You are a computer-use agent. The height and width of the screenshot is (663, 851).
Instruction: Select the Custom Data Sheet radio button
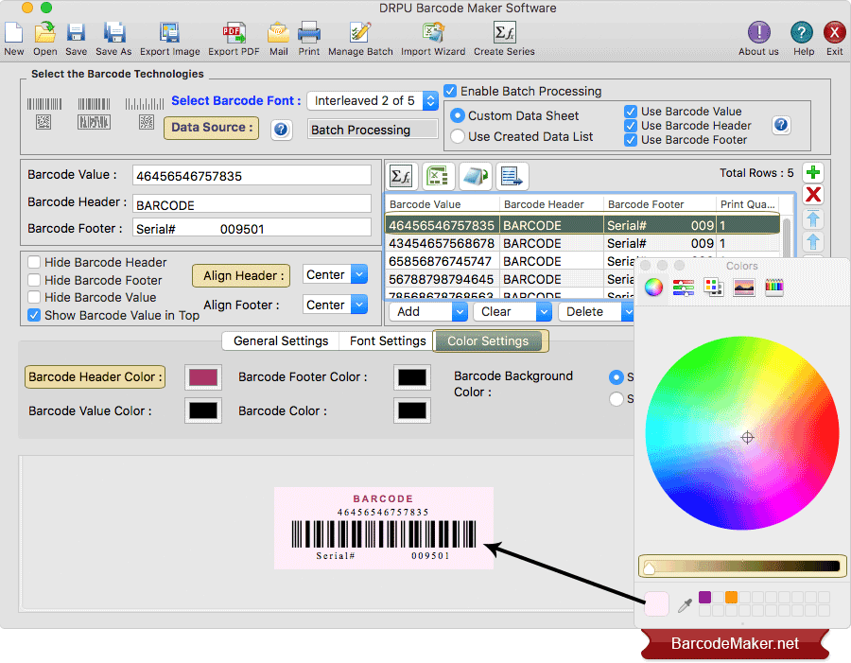(458, 115)
